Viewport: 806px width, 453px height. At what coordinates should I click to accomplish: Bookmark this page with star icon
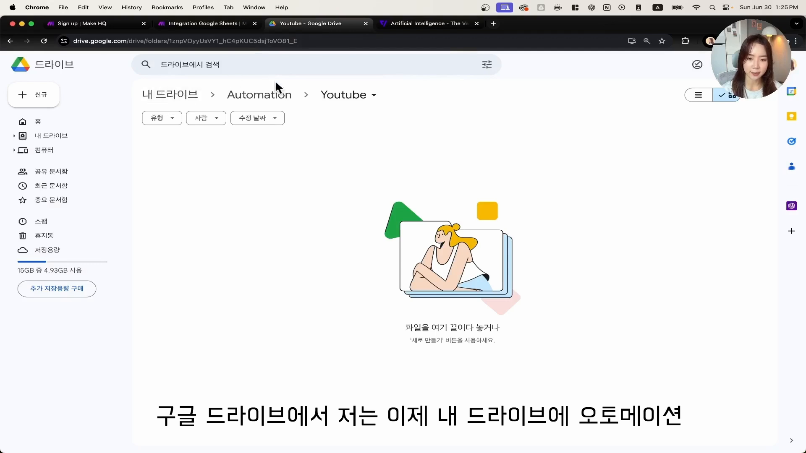coord(662,41)
